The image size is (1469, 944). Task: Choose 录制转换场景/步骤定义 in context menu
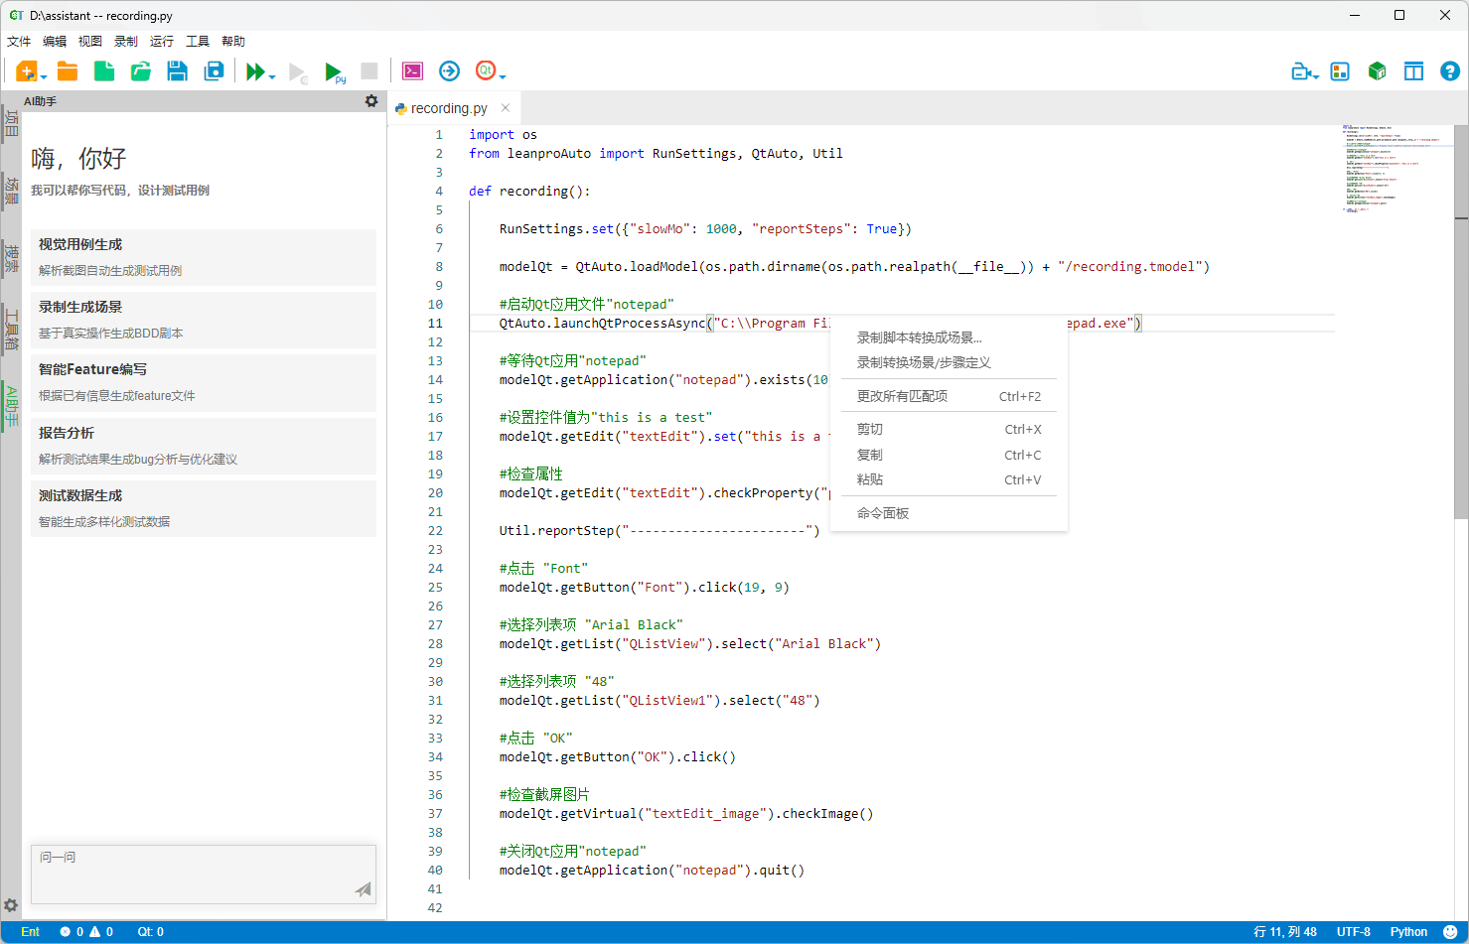949,362
